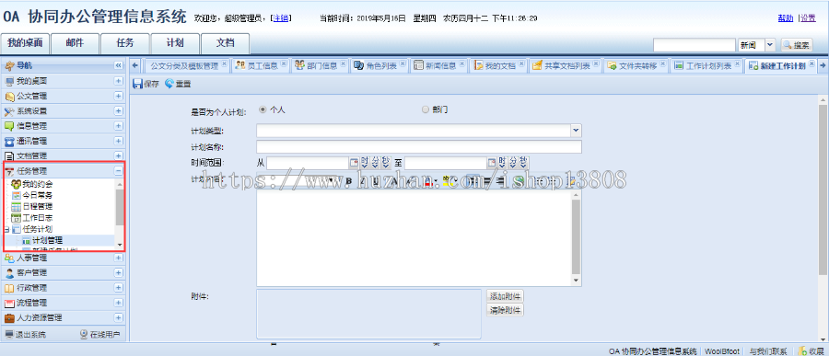This screenshot has width=829, height=356.
Task: Switch to the 部门信息 tab
Action: pos(320,66)
